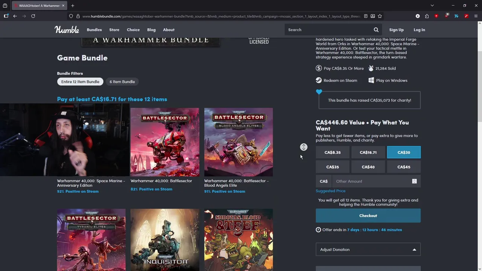Click the dollar coin icon beside Pay CA$8.35
This screenshot has height=271, width=482.
319,68
